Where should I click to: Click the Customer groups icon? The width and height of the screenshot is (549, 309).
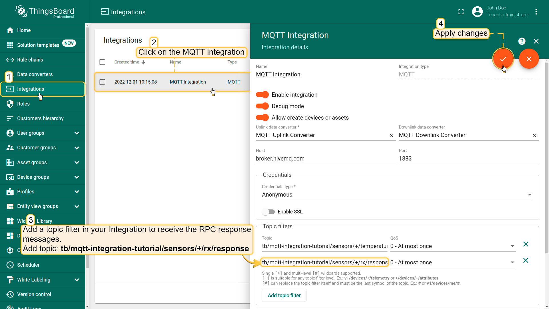(10, 148)
